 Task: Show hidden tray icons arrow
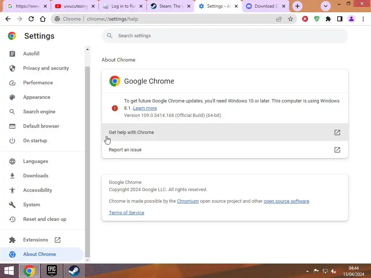pyautogui.click(x=307, y=271)
